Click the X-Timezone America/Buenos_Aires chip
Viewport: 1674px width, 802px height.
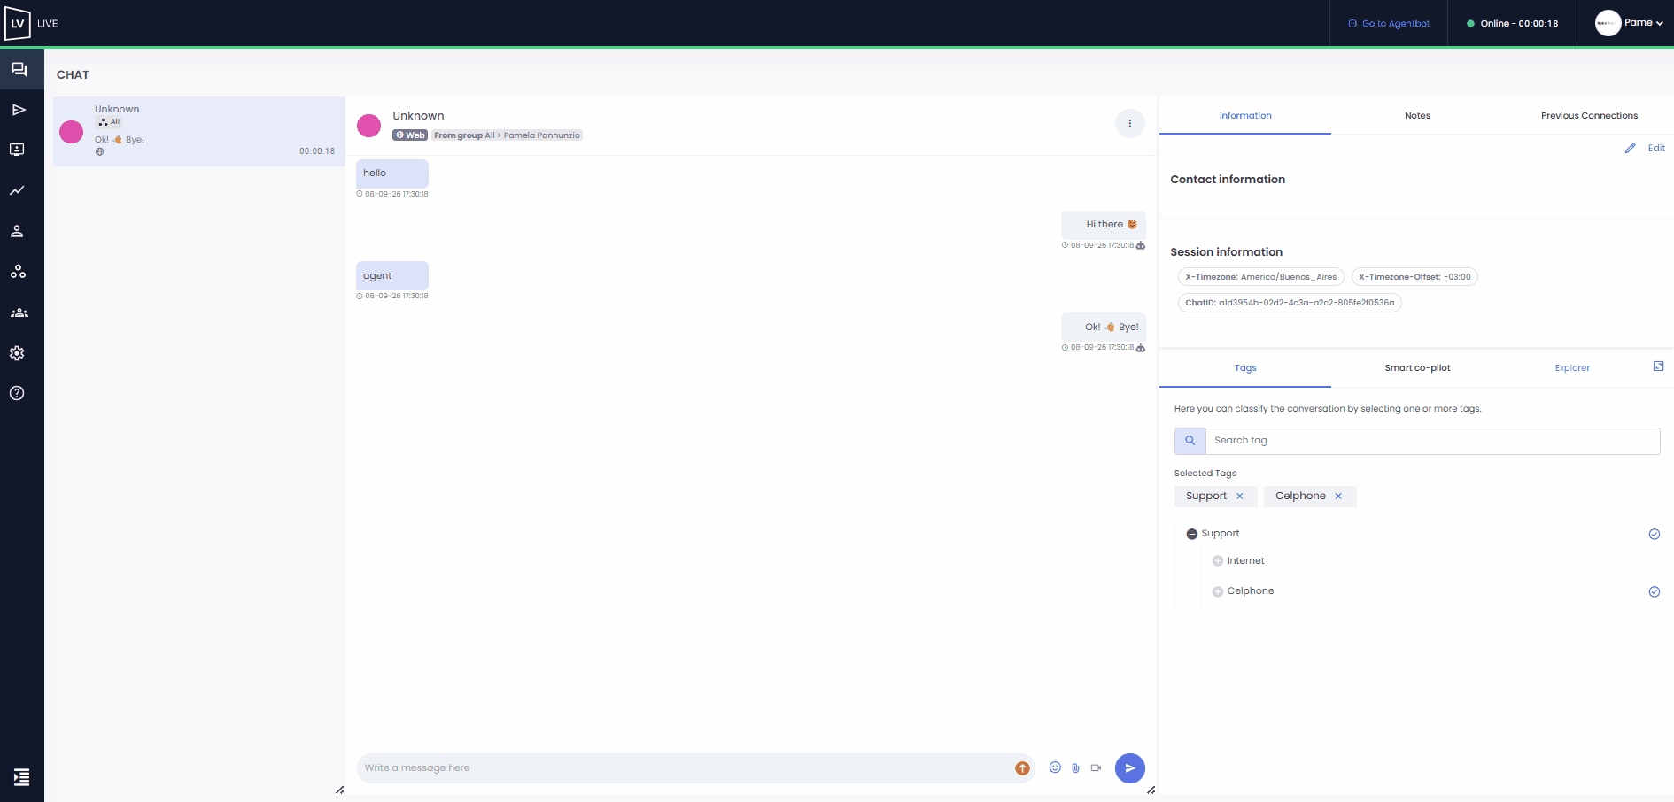tap(1260, 277)
